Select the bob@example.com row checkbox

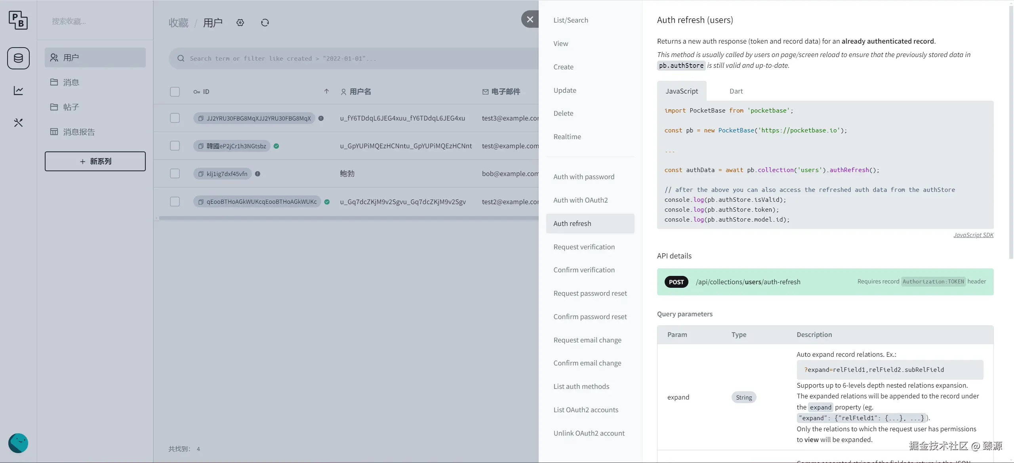[x=175, y=174]
